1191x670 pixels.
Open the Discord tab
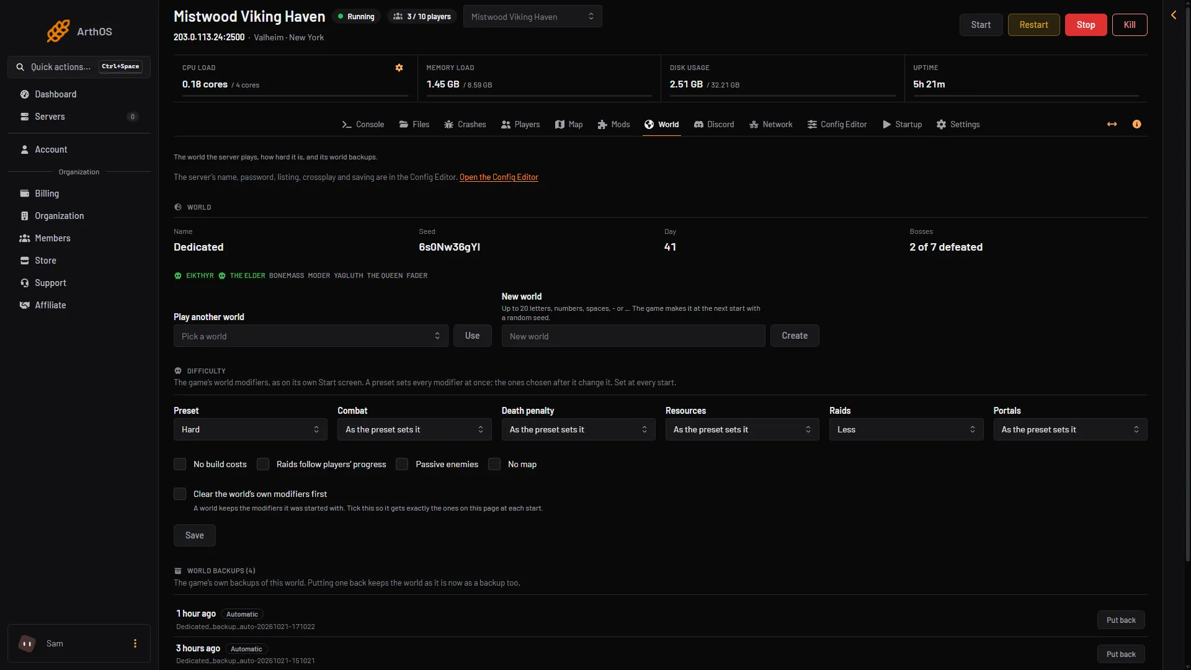[713, 124]
